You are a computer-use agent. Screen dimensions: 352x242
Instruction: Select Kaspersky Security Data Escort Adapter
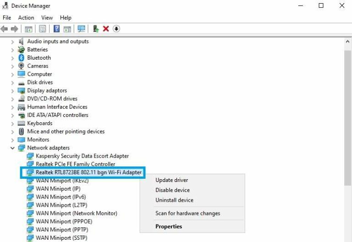click(x=82, y=156)
